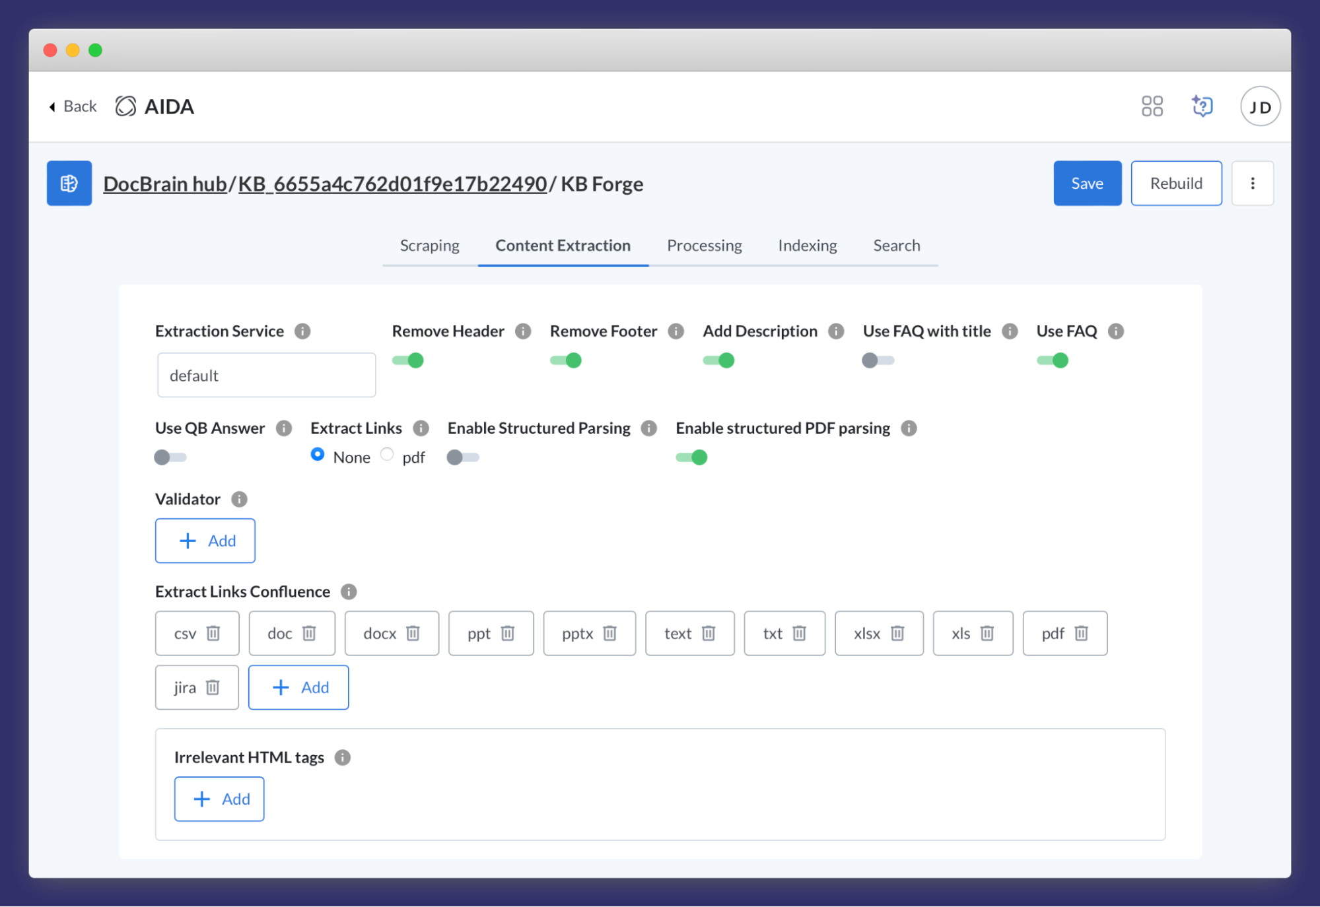The height and width of the screenshot is (907, 1320).
Task: Turn on the Use QB Answer toggle
Action: [170, 457]
